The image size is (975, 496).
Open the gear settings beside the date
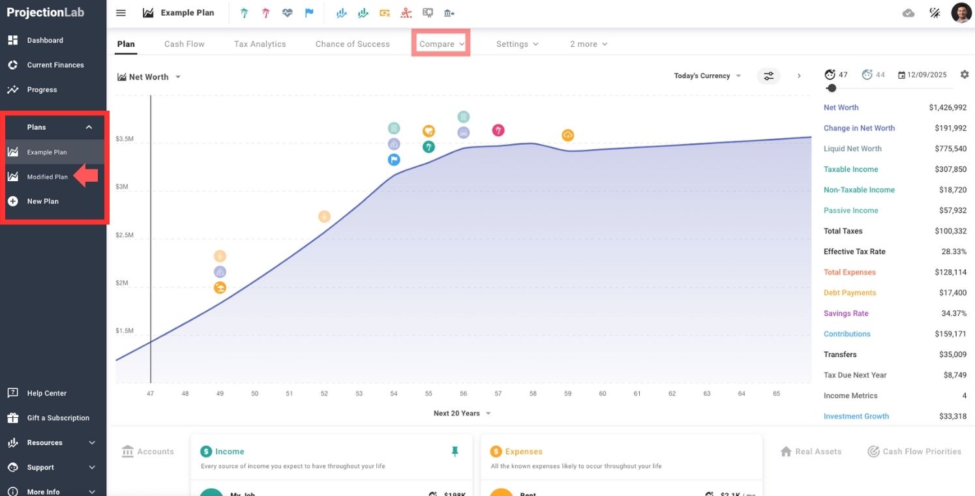click(965, 75)
